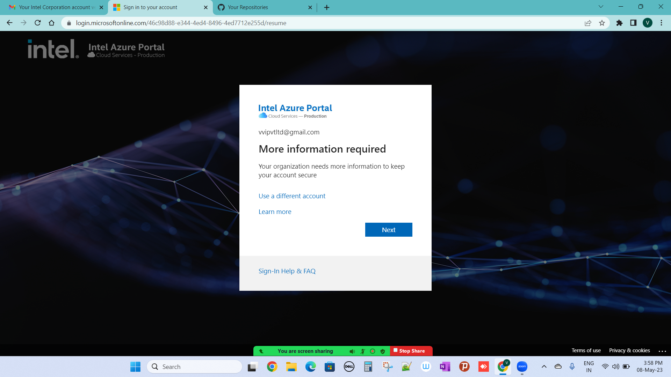
Task: Open the Snipping Tool
Action: tap(387, 367)
